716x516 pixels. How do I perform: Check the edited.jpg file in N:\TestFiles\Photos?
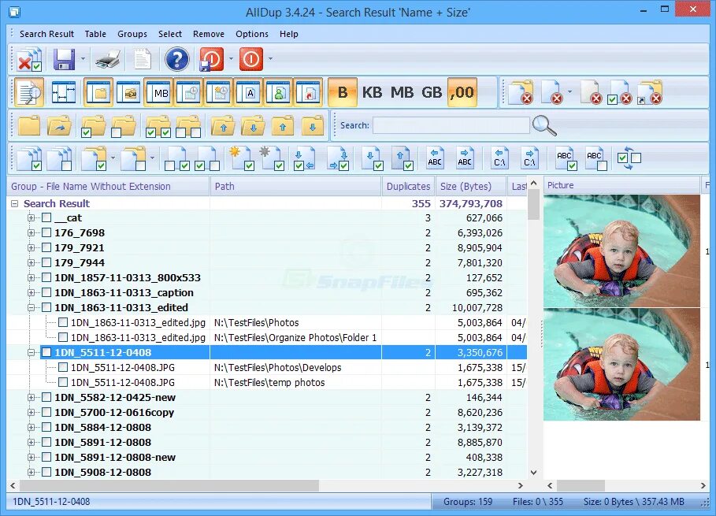coord(63,322)
